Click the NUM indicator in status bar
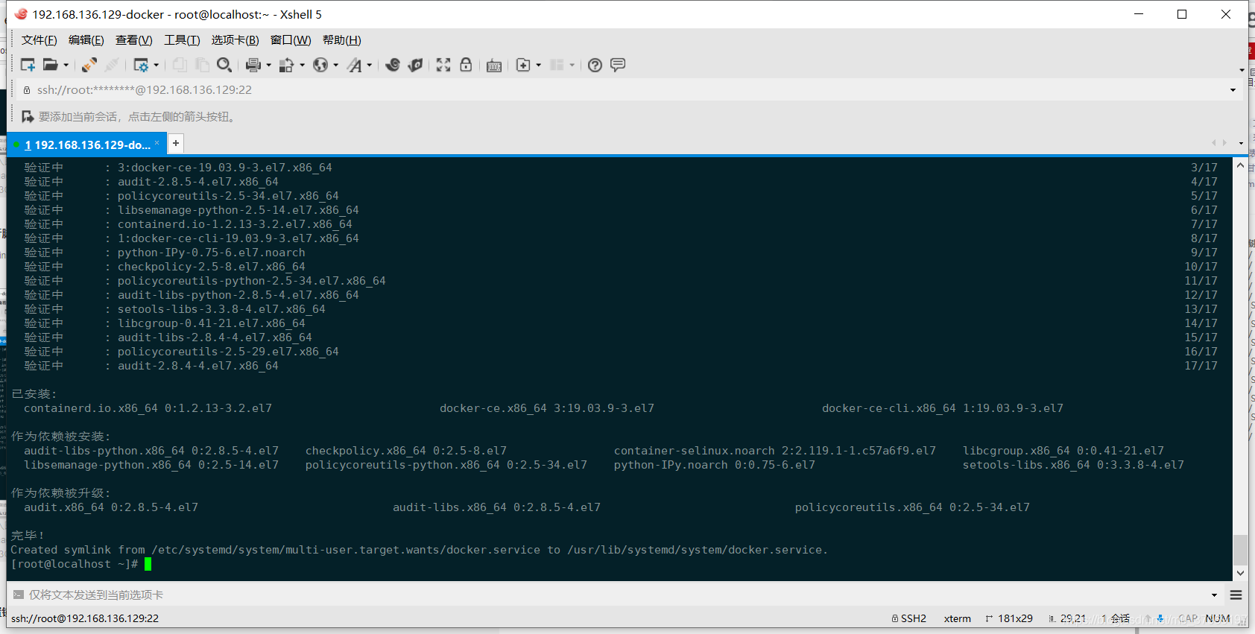This screenshot has width=1255, height=634. [1218, 618]
